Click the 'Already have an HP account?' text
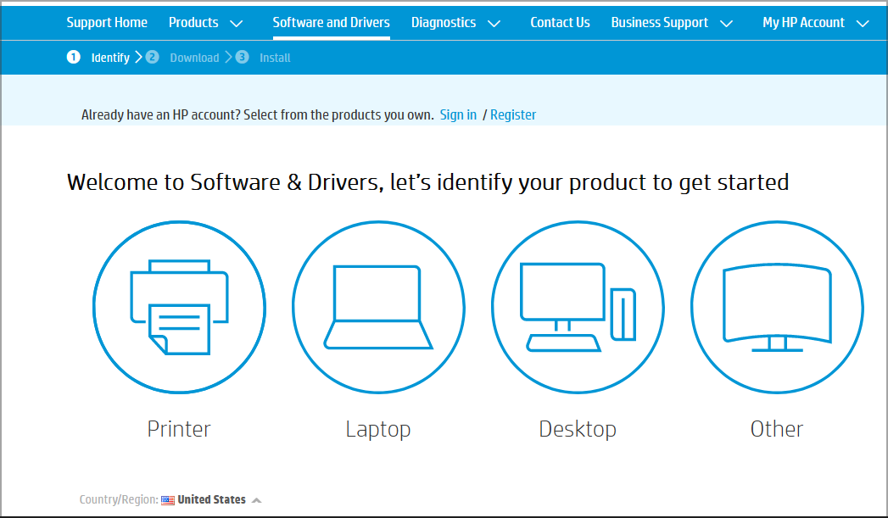The image size is (888, 518). (163, 115)
